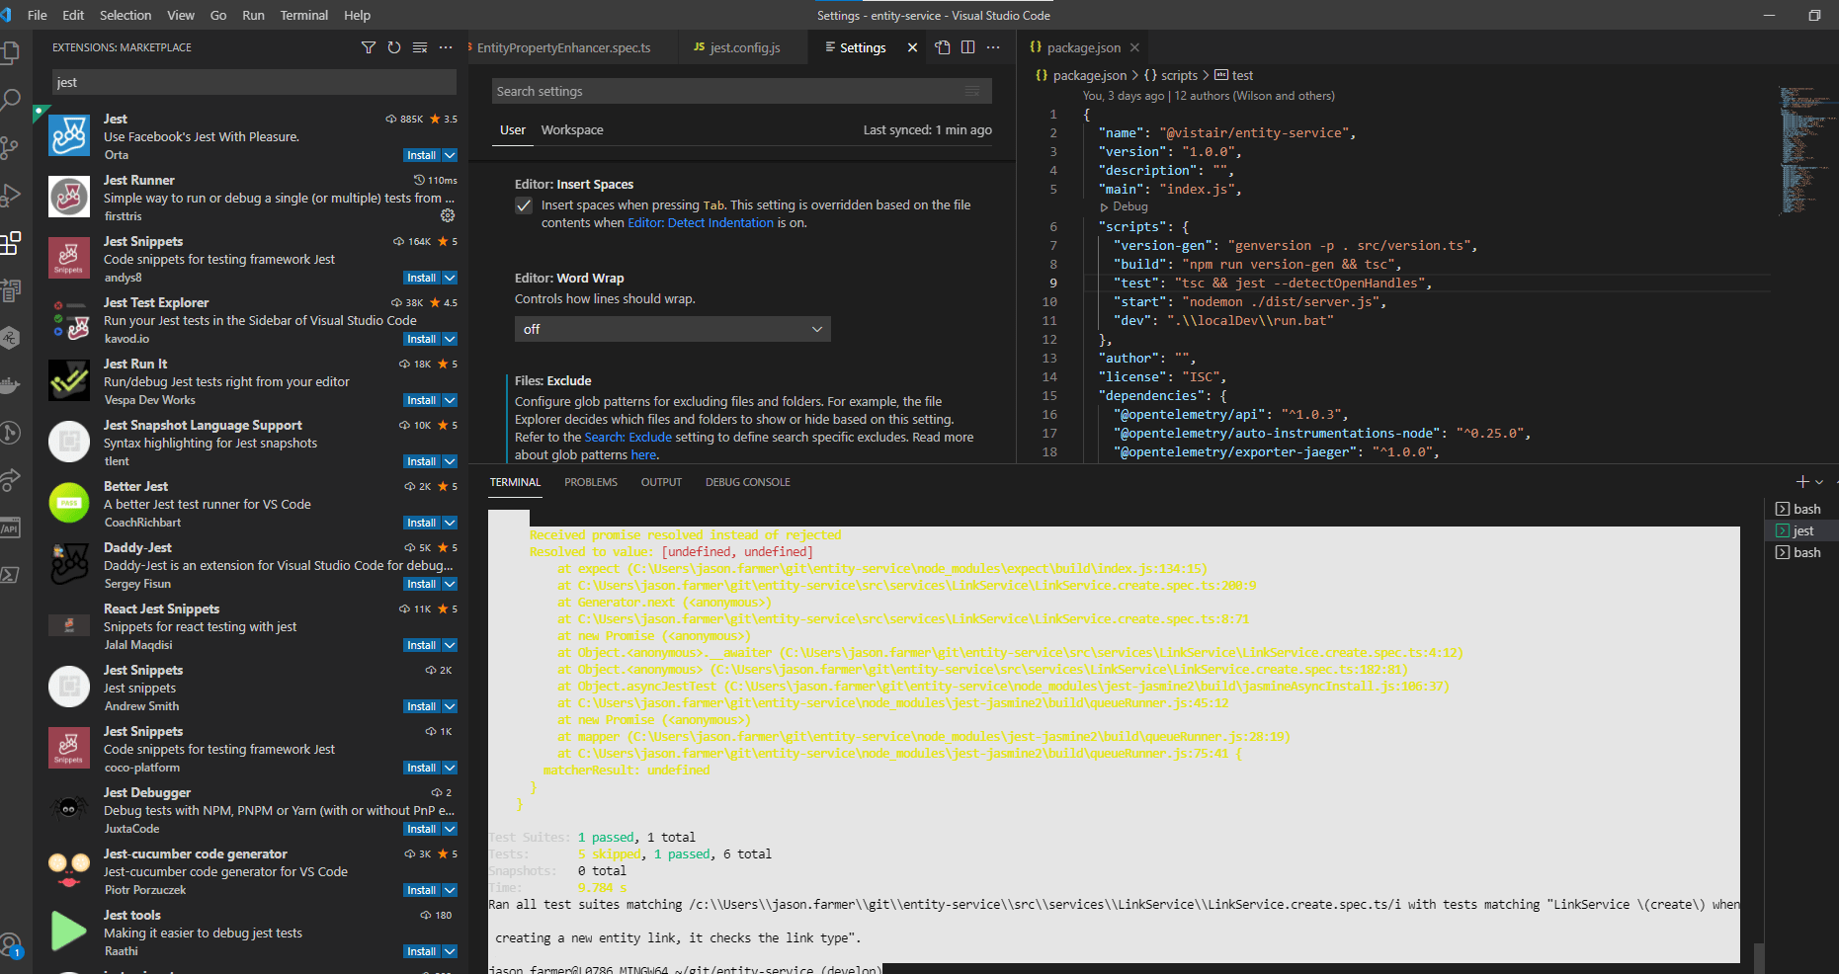Viewport: 1839px width, 974px height.
Task: Install Jest-cucumber code generator
Action: pyautogui.click(x=422, y=890)
